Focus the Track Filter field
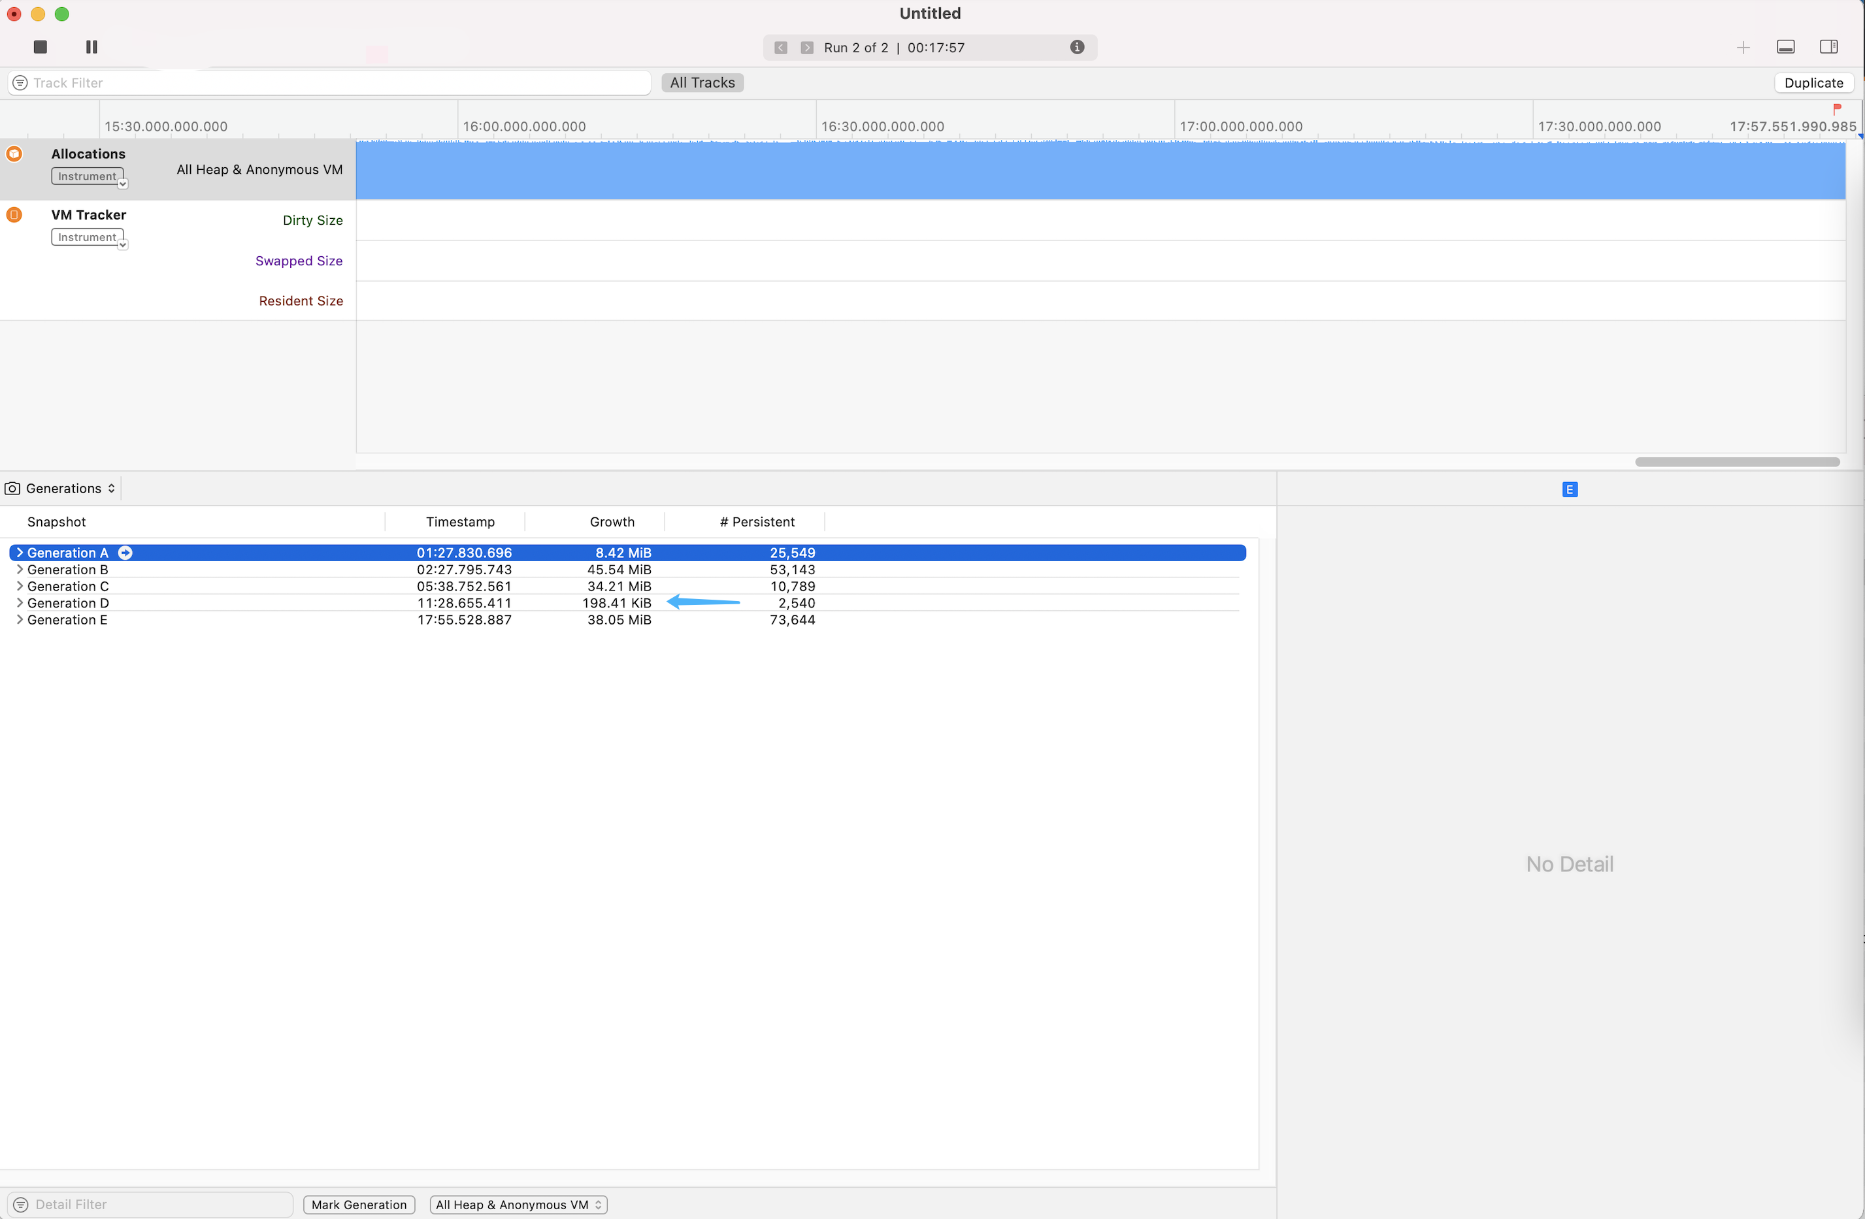Viewport: 1865px width, 1219px height. pos(329,83)
